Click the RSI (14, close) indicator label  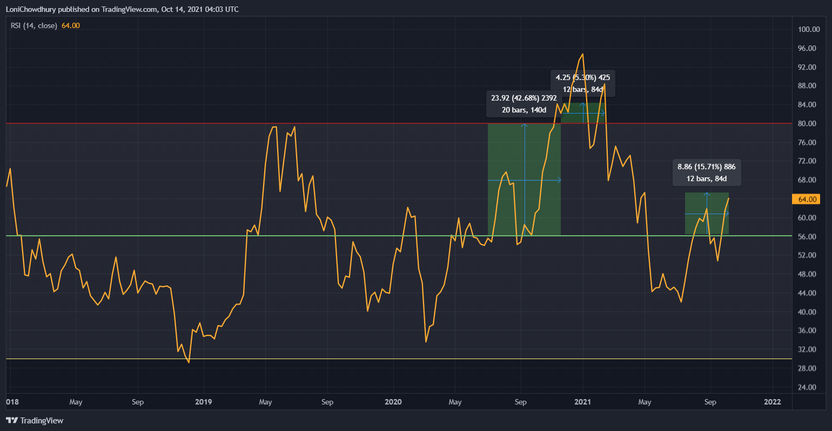34,25
